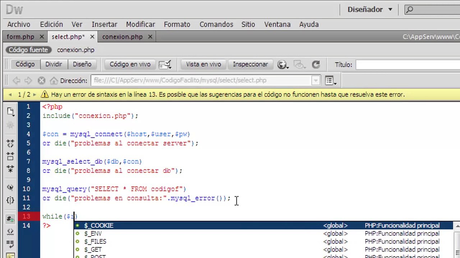
Task: Click the Home icon beside Dirección
Action: (x=54, y=81)
